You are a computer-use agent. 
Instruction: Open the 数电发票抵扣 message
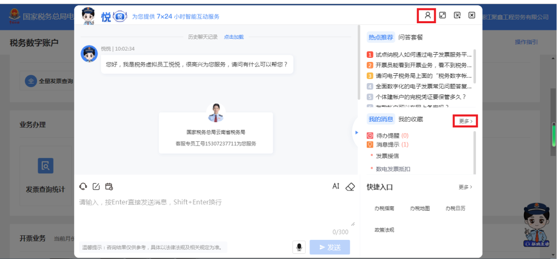tap(393, 169)
